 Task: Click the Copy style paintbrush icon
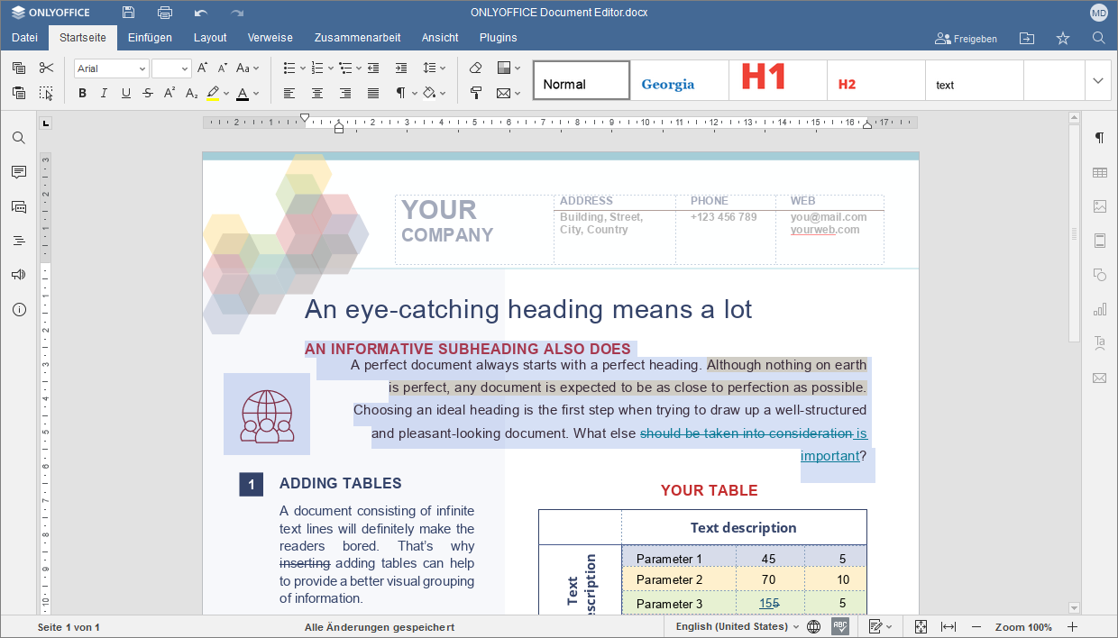point(476,93)
